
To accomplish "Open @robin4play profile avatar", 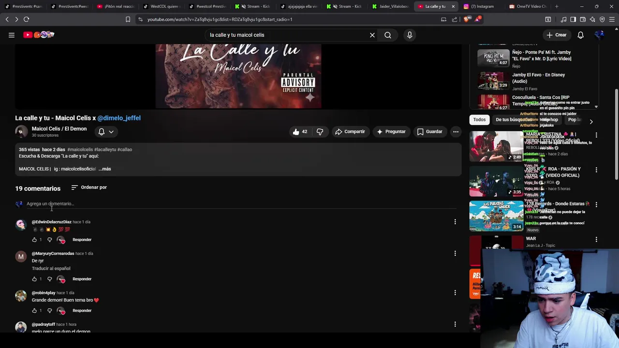I will [21, 296].
